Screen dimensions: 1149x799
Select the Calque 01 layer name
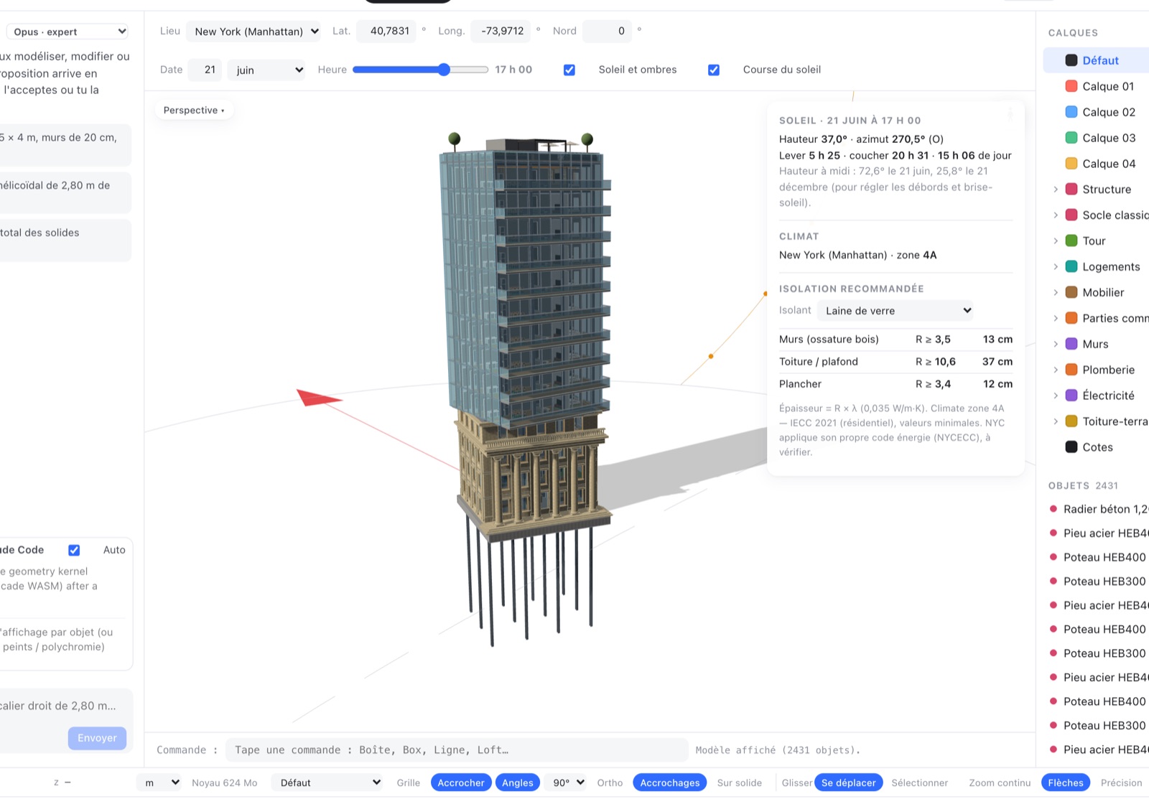pyautogui.click(x=1108, y=86)
